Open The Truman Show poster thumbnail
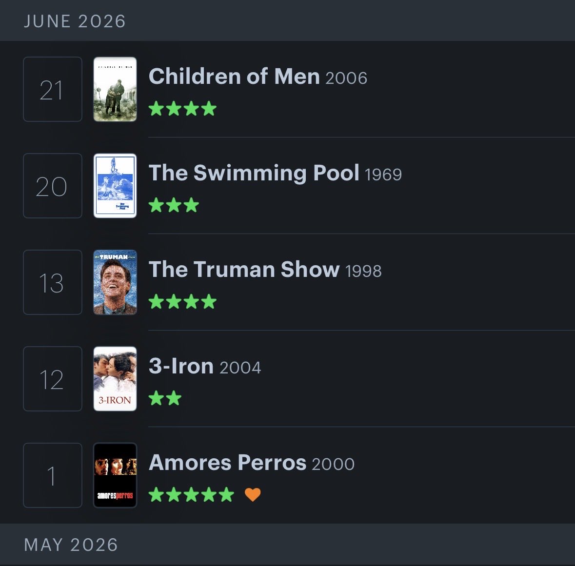 (115, 282)
